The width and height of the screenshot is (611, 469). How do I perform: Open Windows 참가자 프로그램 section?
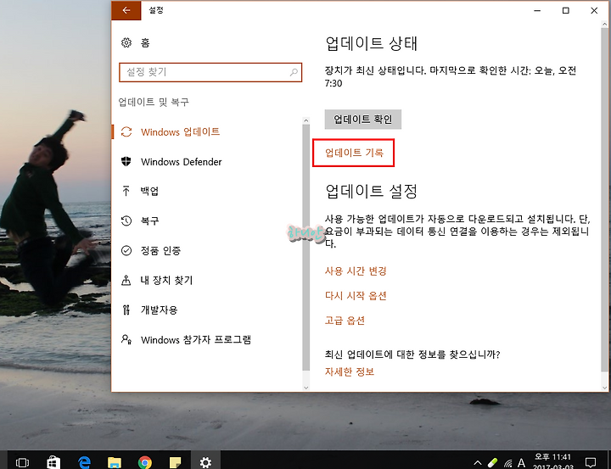[x=196, y=339]
